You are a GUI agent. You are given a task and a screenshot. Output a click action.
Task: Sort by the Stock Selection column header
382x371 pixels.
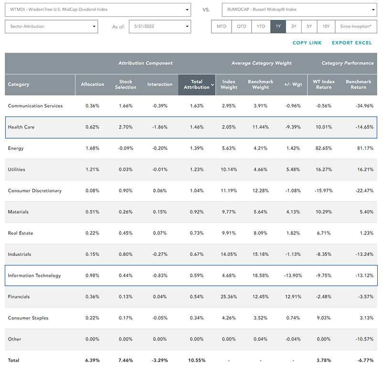click(126, 85)
